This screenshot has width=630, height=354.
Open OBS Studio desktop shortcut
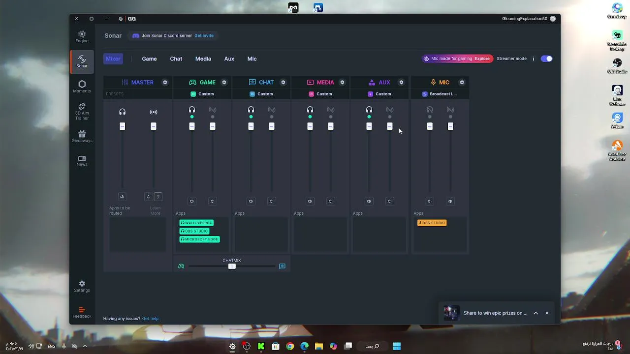pyautogui.click(x=617, y=66)
